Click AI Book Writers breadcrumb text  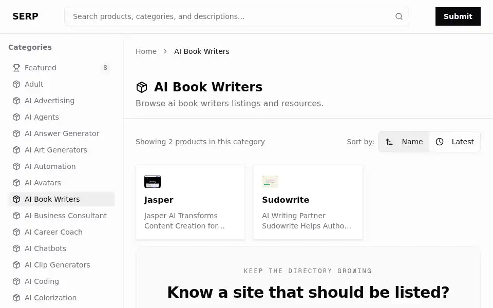201,51
